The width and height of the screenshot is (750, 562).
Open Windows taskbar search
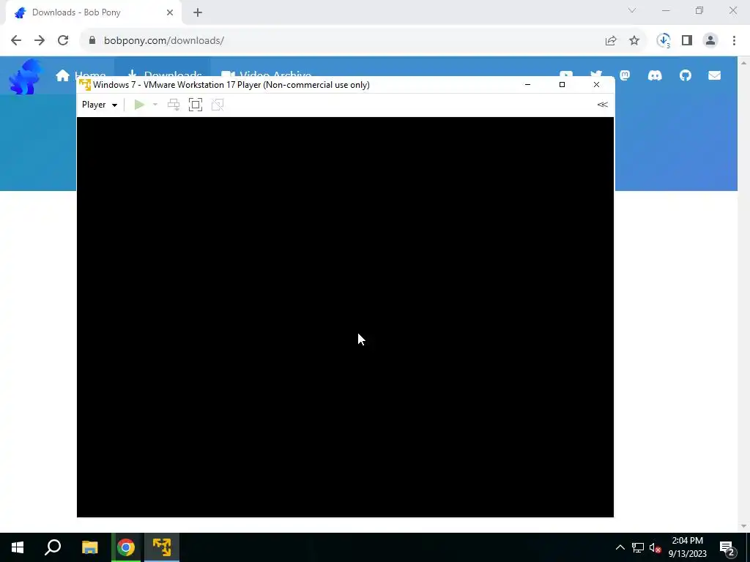(53, 547)
